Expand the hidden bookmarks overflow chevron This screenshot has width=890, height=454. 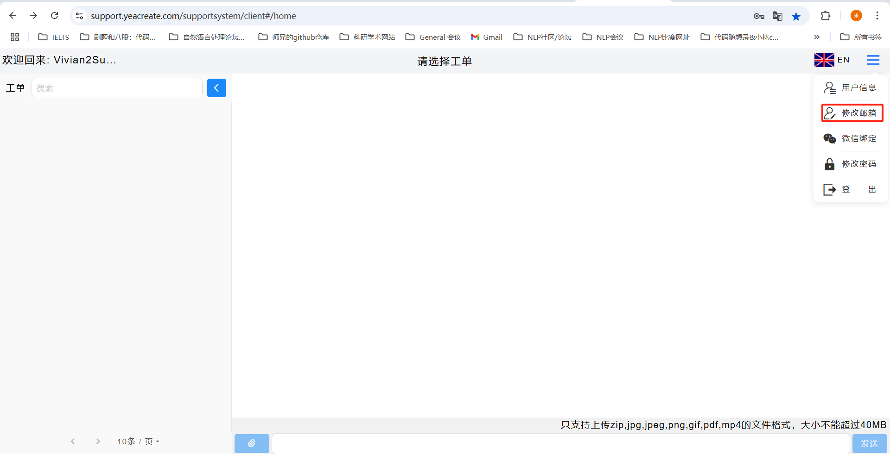point(817,37)
